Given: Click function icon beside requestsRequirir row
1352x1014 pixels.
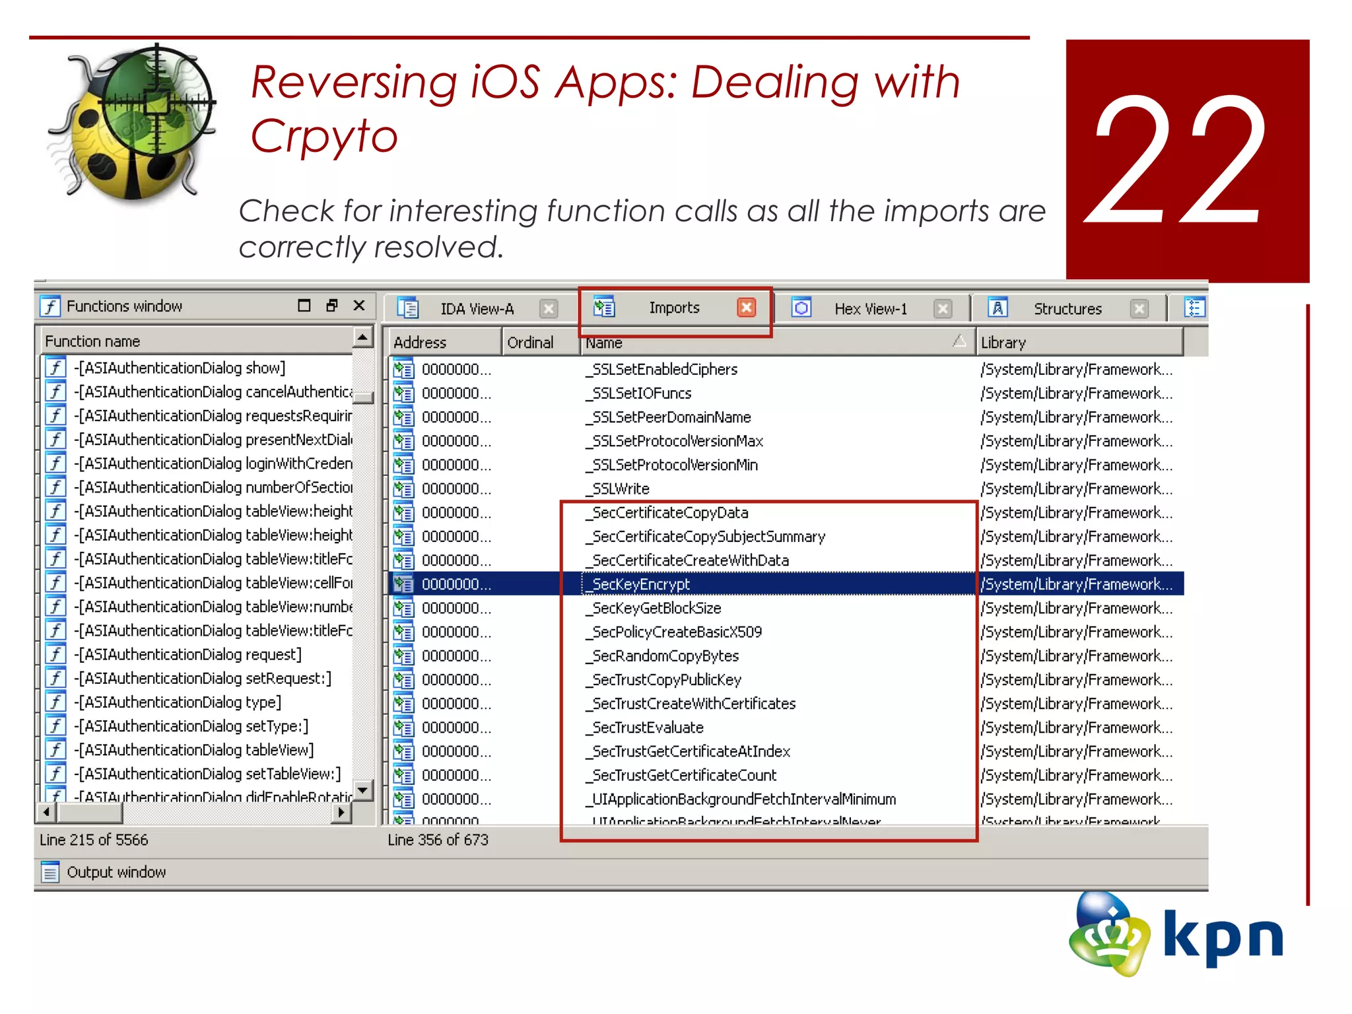Looking at the screenshot, I should [56, 415].
